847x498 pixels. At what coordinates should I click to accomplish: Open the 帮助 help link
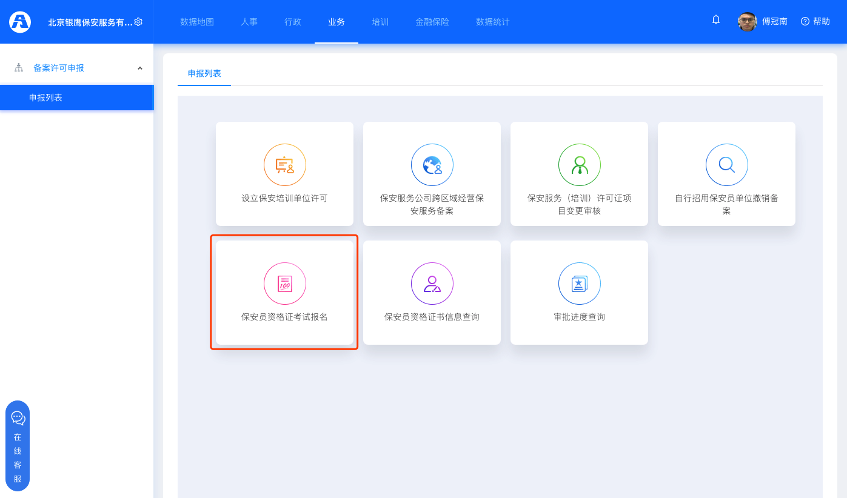(815, 21)
